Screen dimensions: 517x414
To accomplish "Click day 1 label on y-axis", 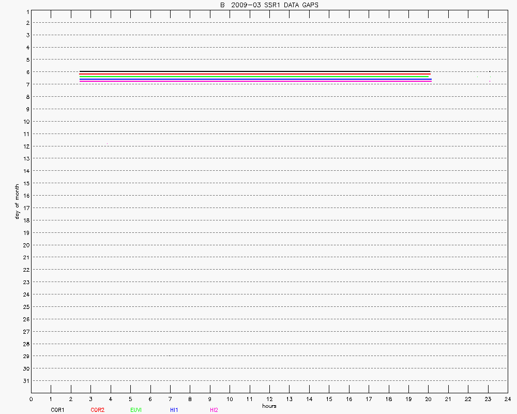I will coord(26,11).
